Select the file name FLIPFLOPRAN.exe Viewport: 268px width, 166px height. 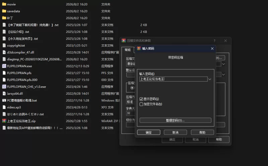pyautogui.click(x=19, y=66)
